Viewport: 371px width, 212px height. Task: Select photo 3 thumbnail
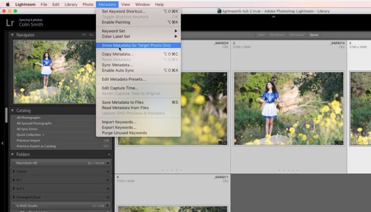360,109
